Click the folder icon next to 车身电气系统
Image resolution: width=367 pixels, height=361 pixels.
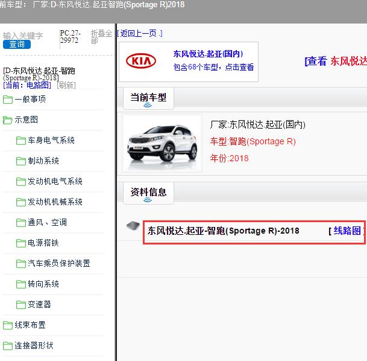(21, 141)
